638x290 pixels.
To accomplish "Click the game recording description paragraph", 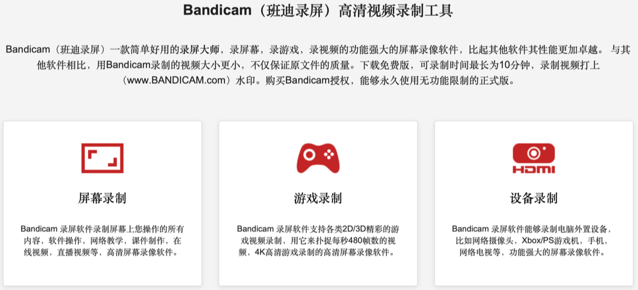I will point(318,240).
